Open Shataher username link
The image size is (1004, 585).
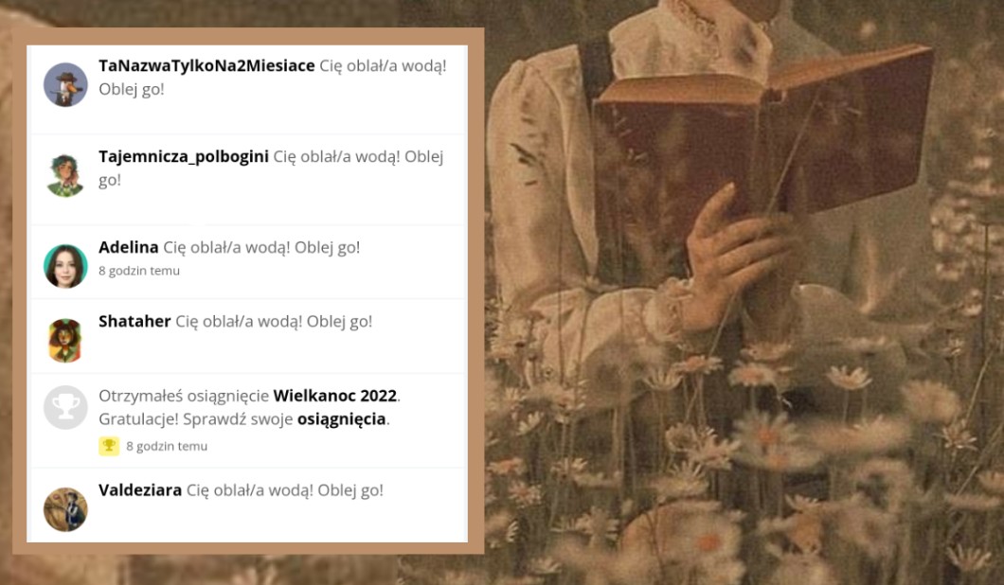tap(134, 321)
